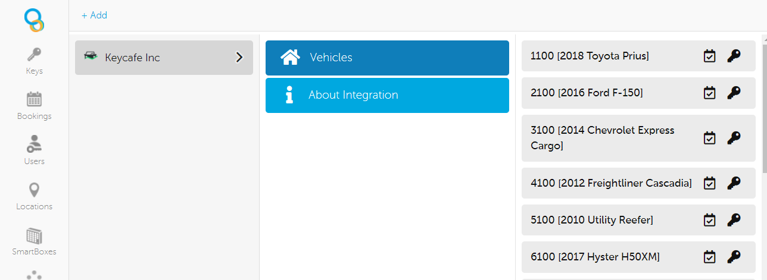Open the Users sidebar section

(34, 151)
